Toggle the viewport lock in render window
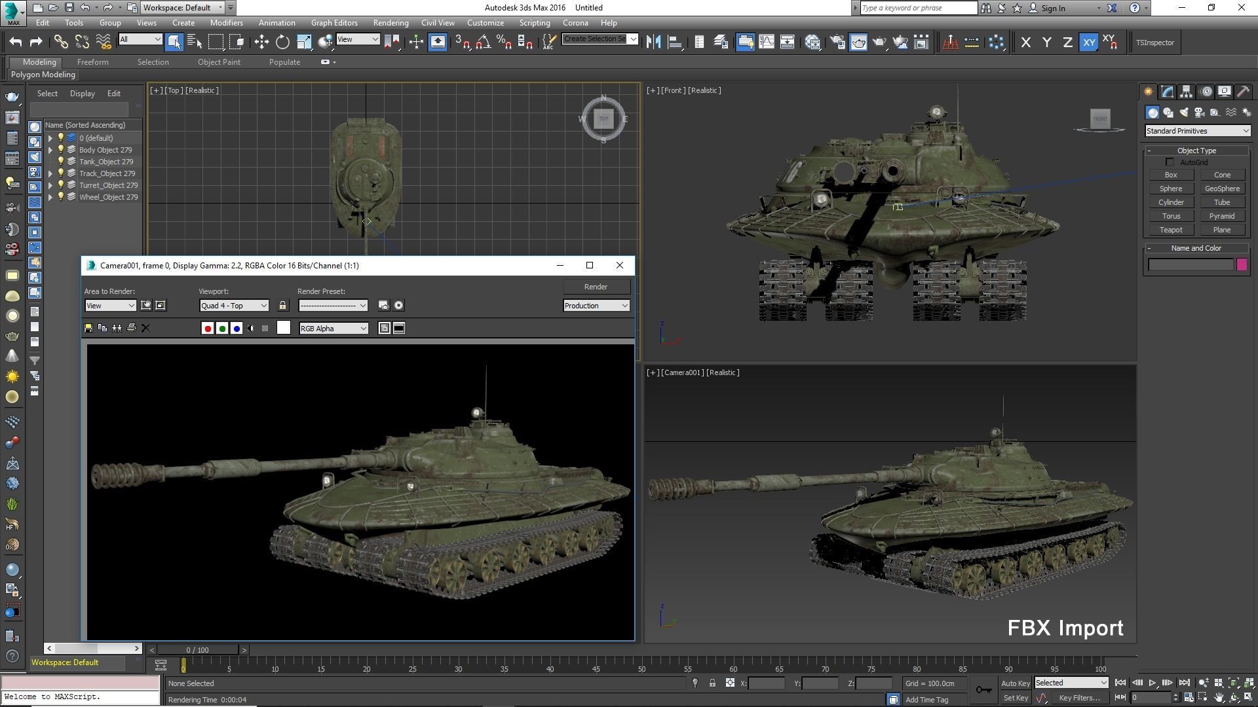Screen dimensions: 1258x707 (x=282, y=306)
